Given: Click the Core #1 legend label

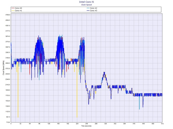Looking at the screenshot, I should tap(18, 11).
